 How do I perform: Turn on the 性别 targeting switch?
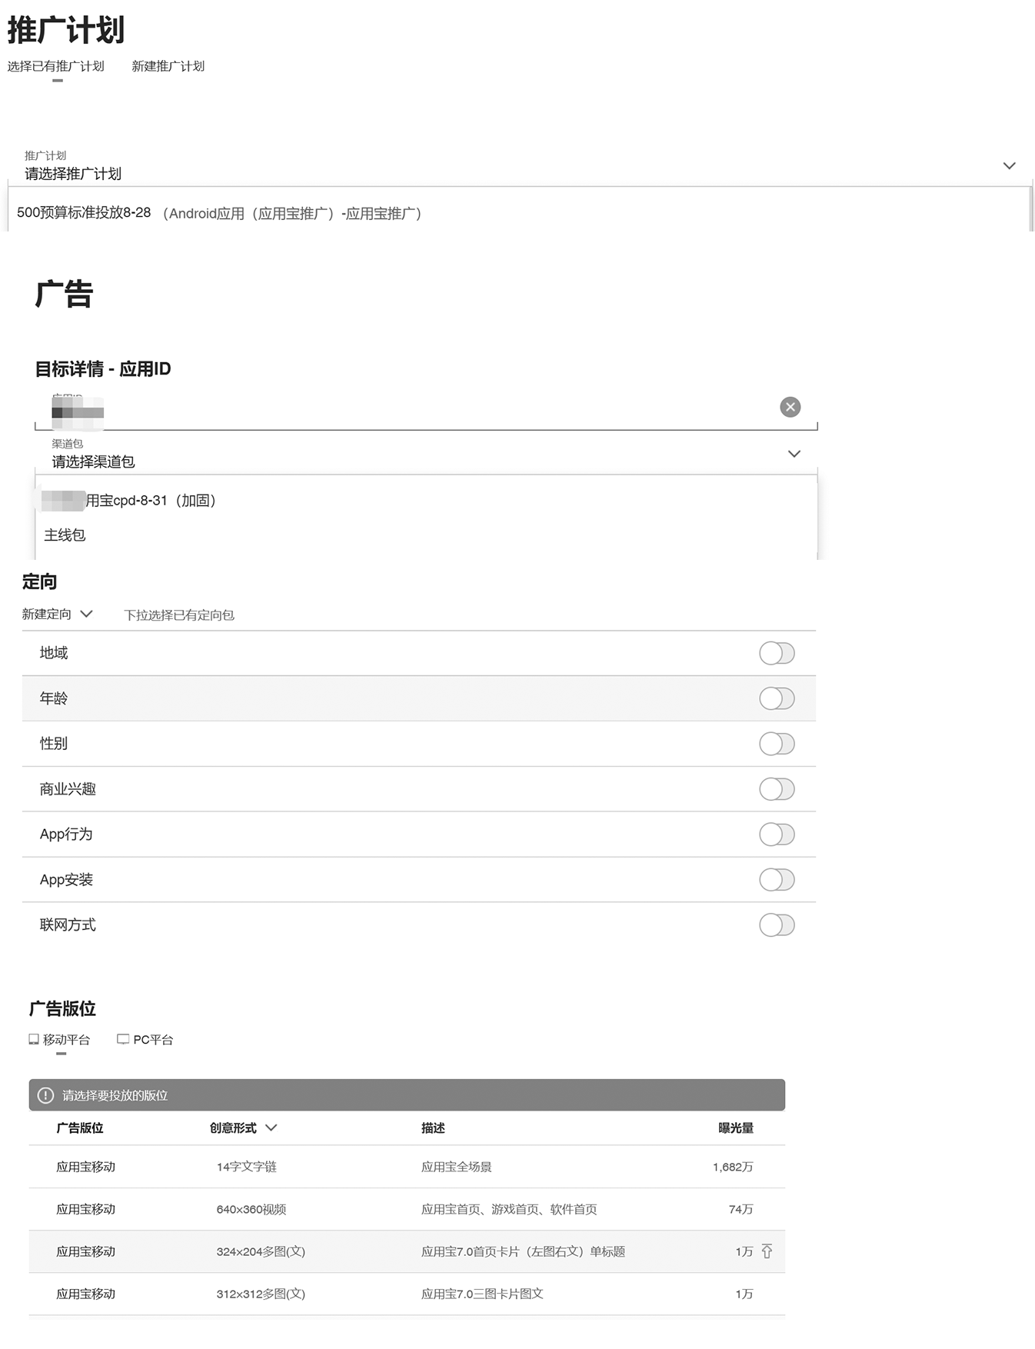tap(777, 744)
